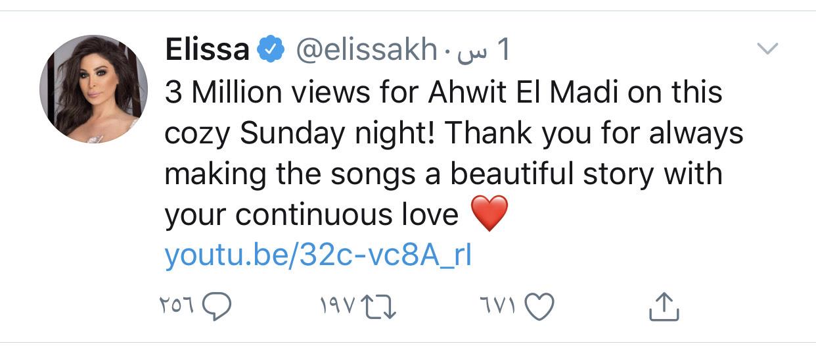Click the line 'making the songs a beautiful story'
Screen dimensions: 816x346
coord(395,174)
